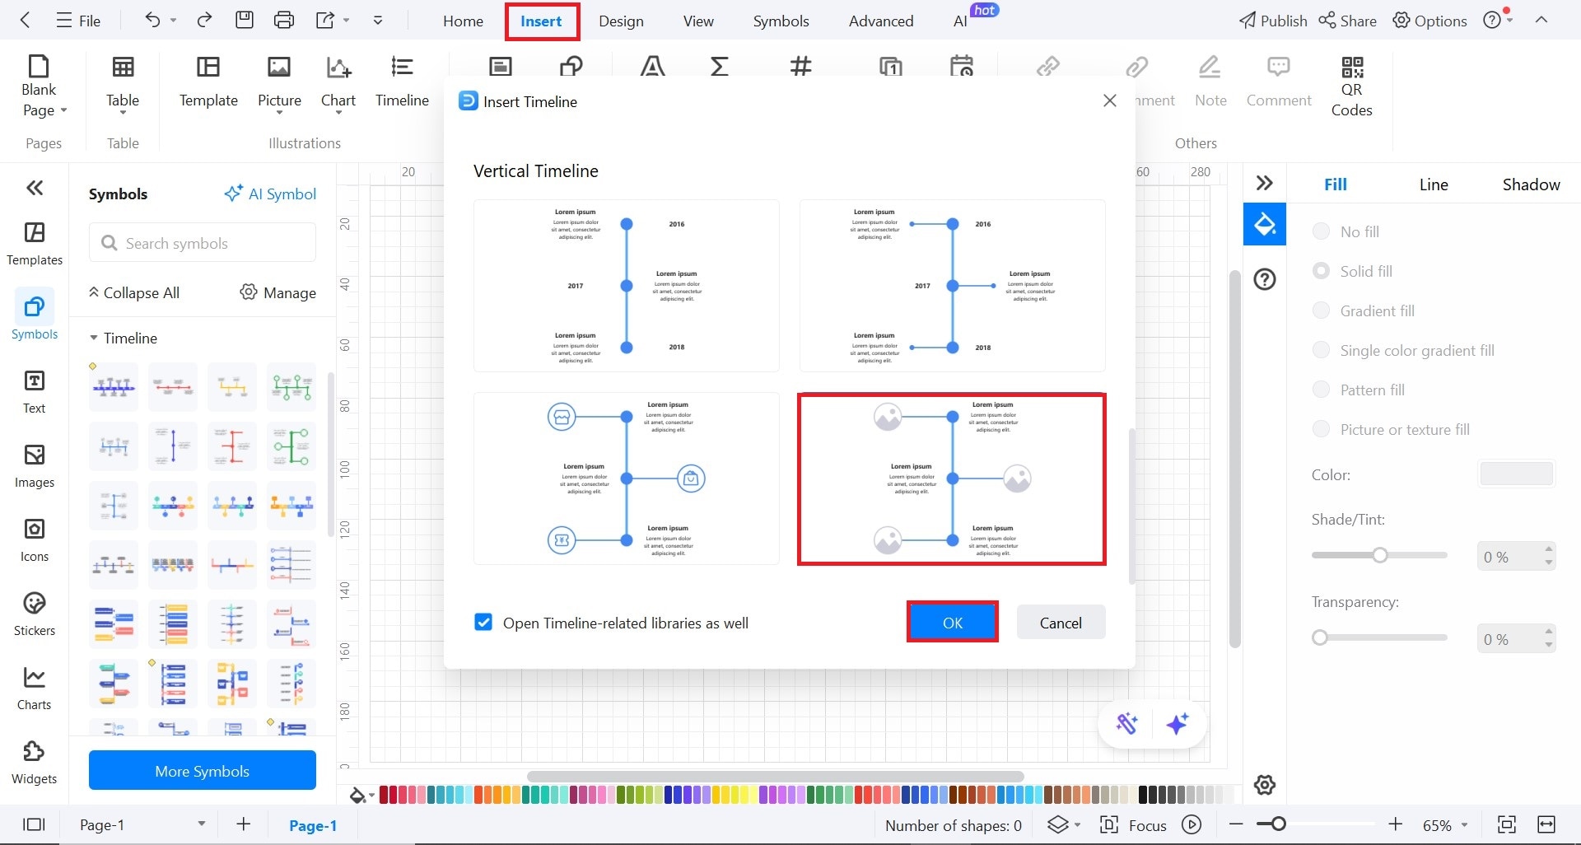Click the Fill paint bucket icon in the right panel

(1264, 224)
